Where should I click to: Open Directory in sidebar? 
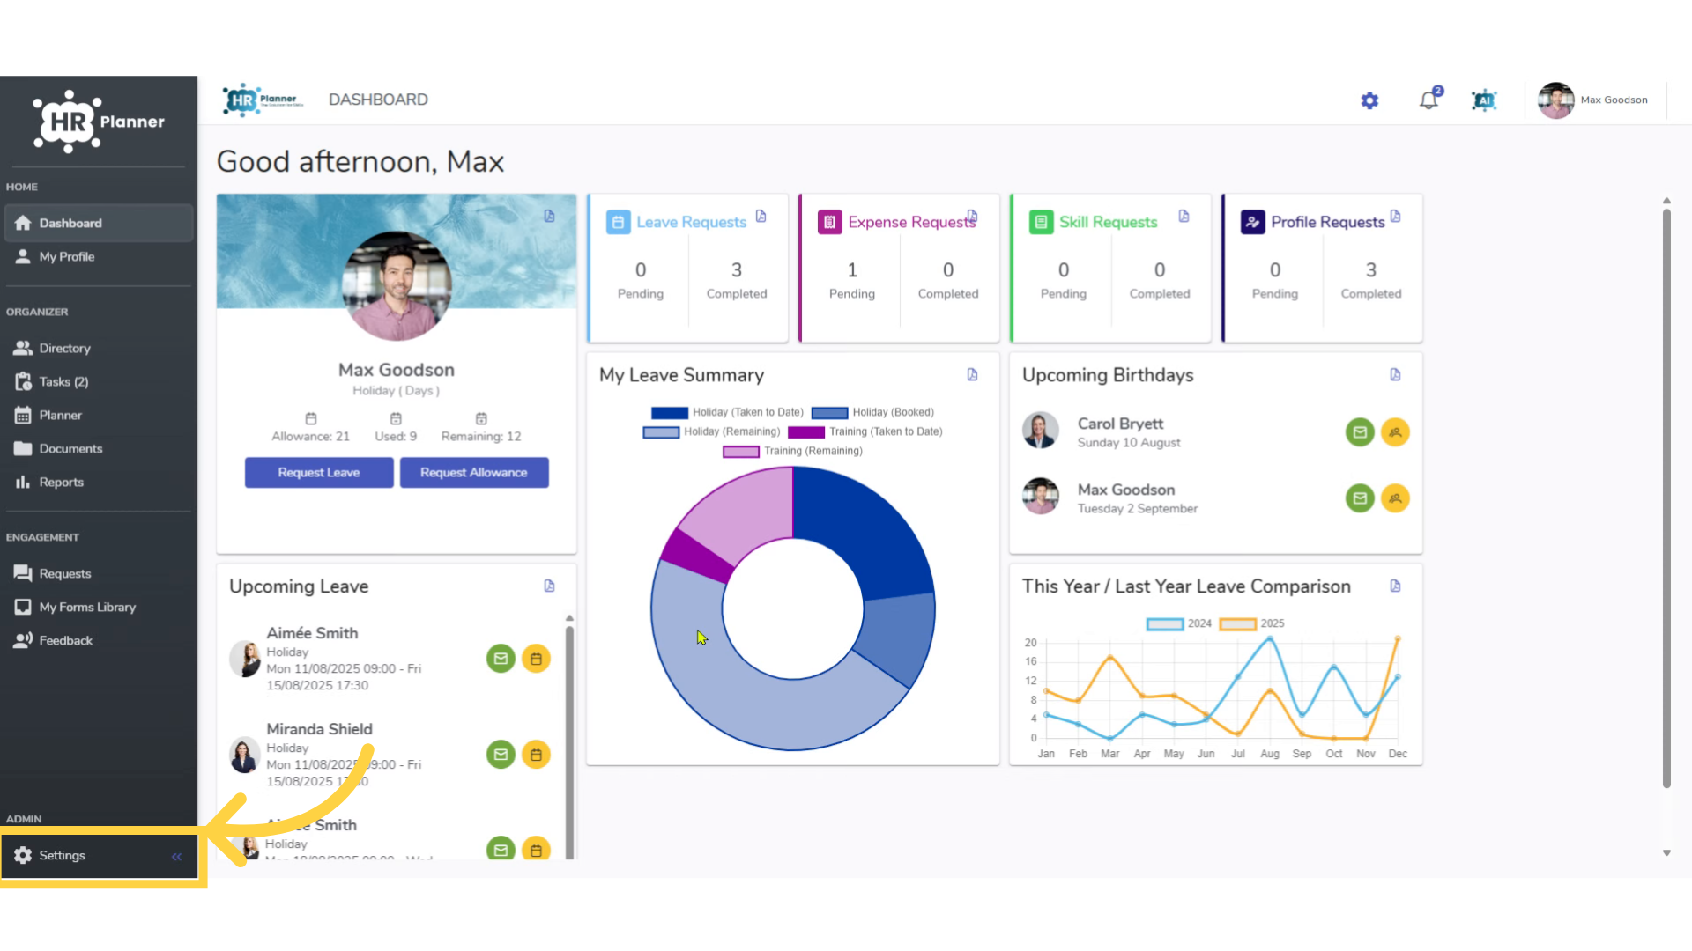(98, 349)
